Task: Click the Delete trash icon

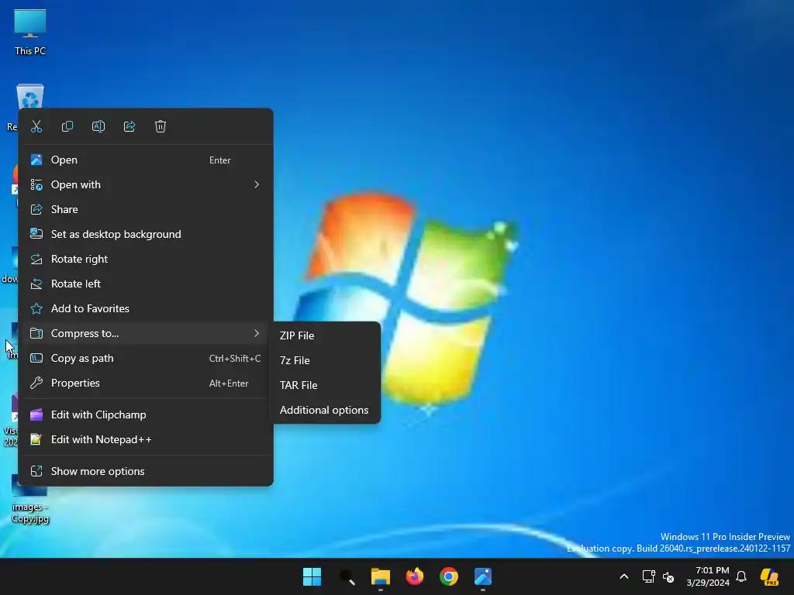Action: (161, 126)
